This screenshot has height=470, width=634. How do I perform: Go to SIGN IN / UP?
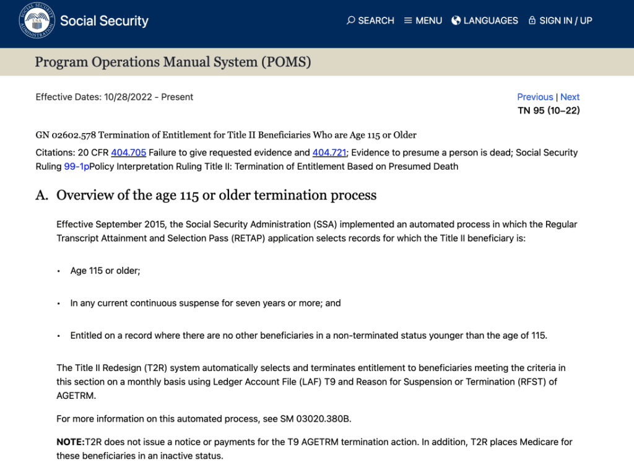[565, 20]
